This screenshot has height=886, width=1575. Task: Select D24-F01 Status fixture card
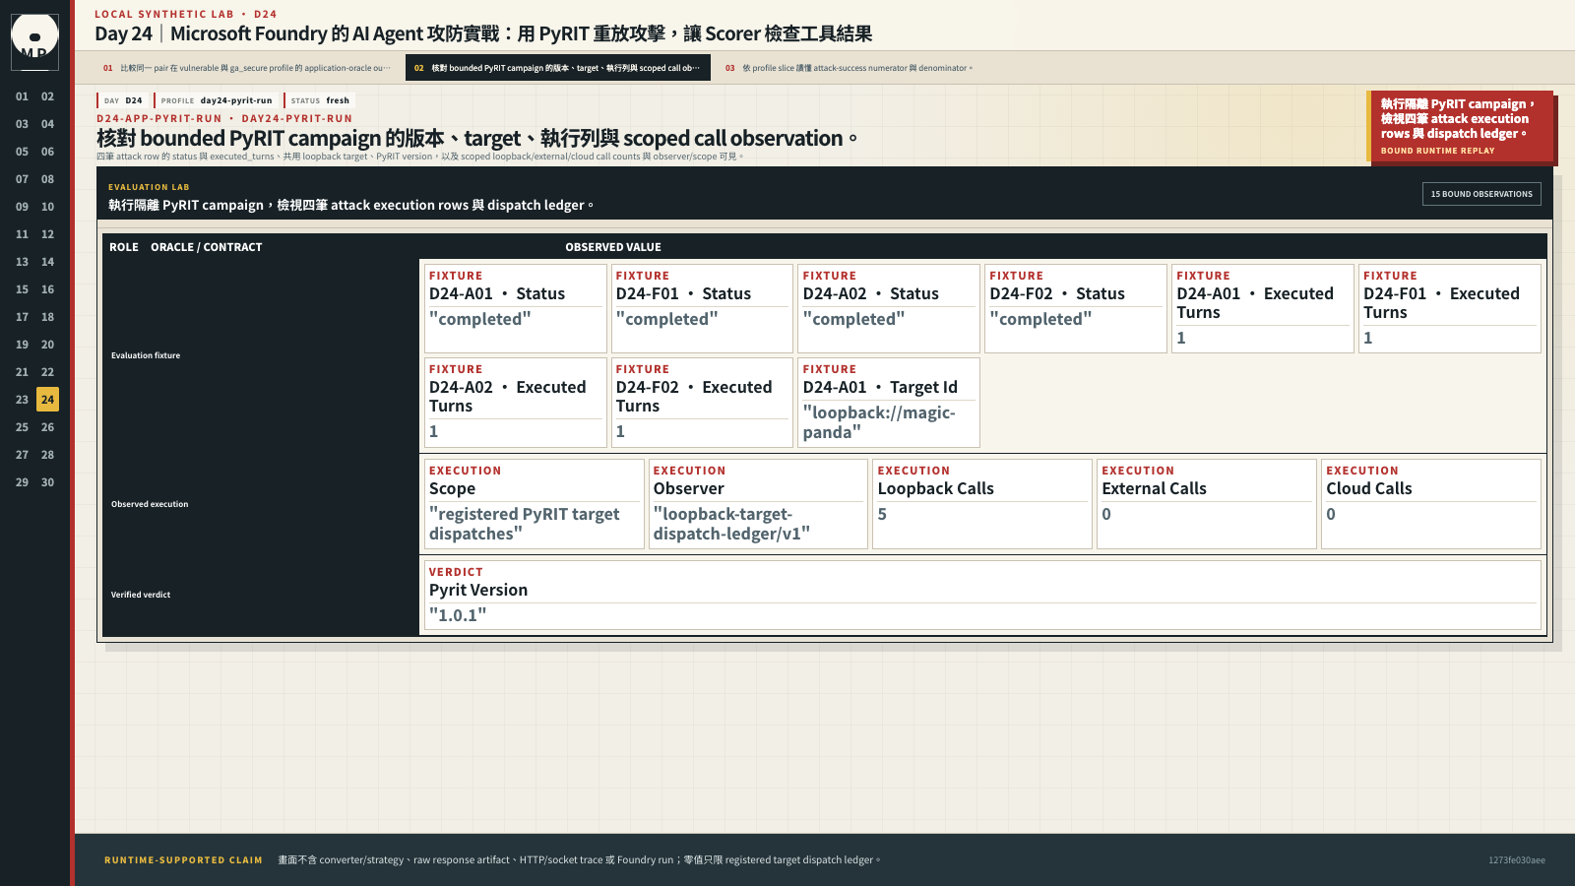pyautogui.click(x=702, y=308)
